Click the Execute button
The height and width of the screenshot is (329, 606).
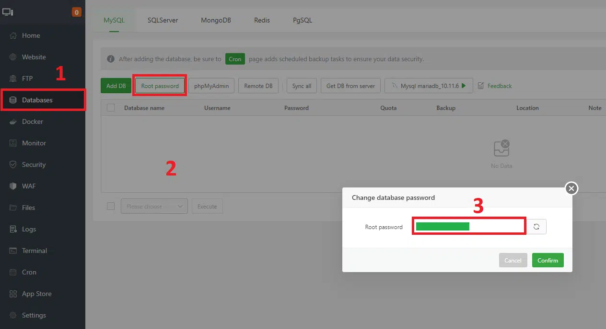point(207,206)
